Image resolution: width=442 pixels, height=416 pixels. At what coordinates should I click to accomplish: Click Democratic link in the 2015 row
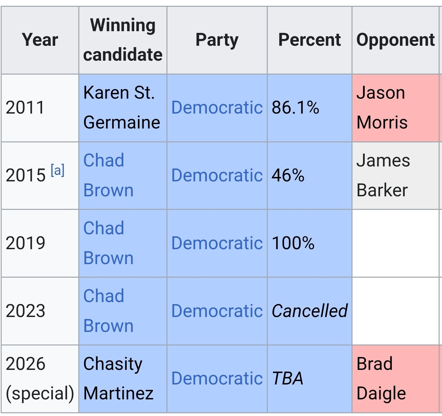point(217,176)
